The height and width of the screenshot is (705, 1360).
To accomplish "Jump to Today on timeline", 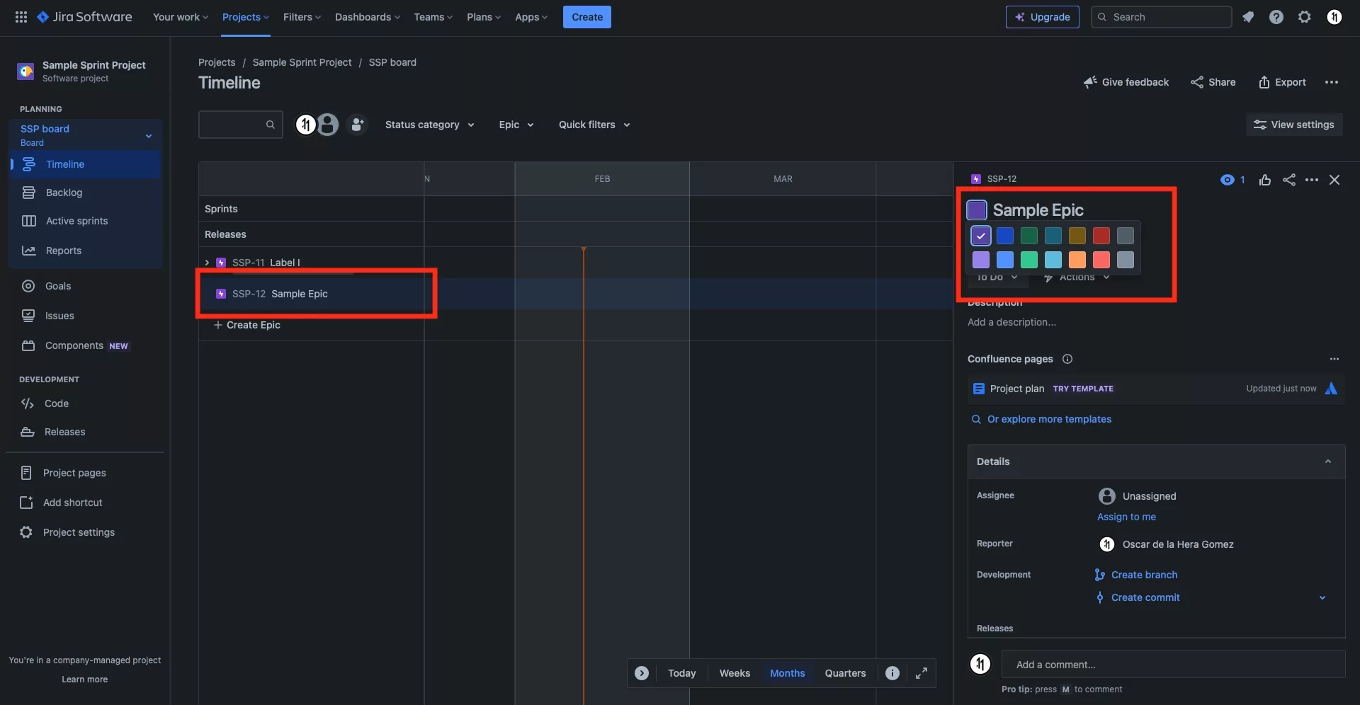I will [682, 673].
